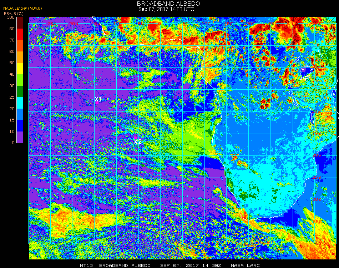Click the 30S latitude label

(317, 199)
